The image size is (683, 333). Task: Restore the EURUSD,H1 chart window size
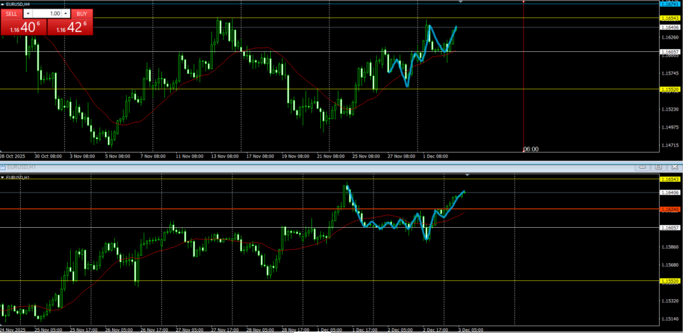(x=658, y=166)
